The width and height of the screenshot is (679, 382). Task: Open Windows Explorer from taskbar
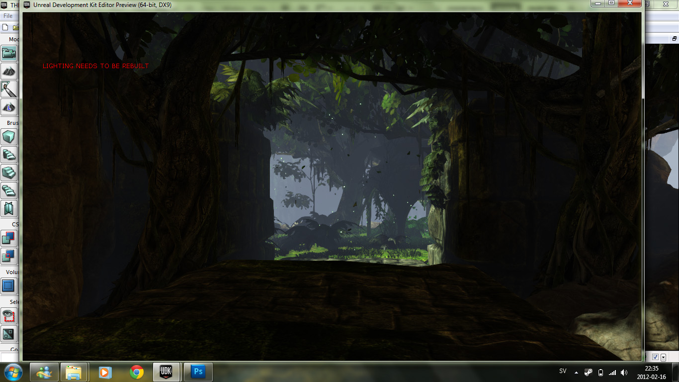click(x=74, y=372)
